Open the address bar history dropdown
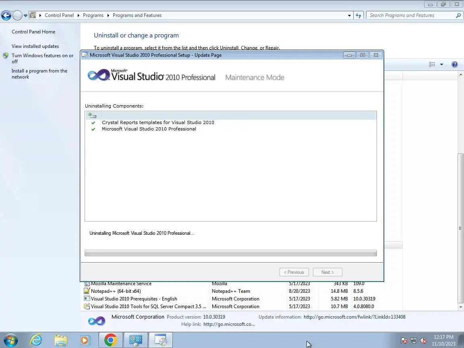This screenshot has width=464, height=348. [x=349, y=15]
